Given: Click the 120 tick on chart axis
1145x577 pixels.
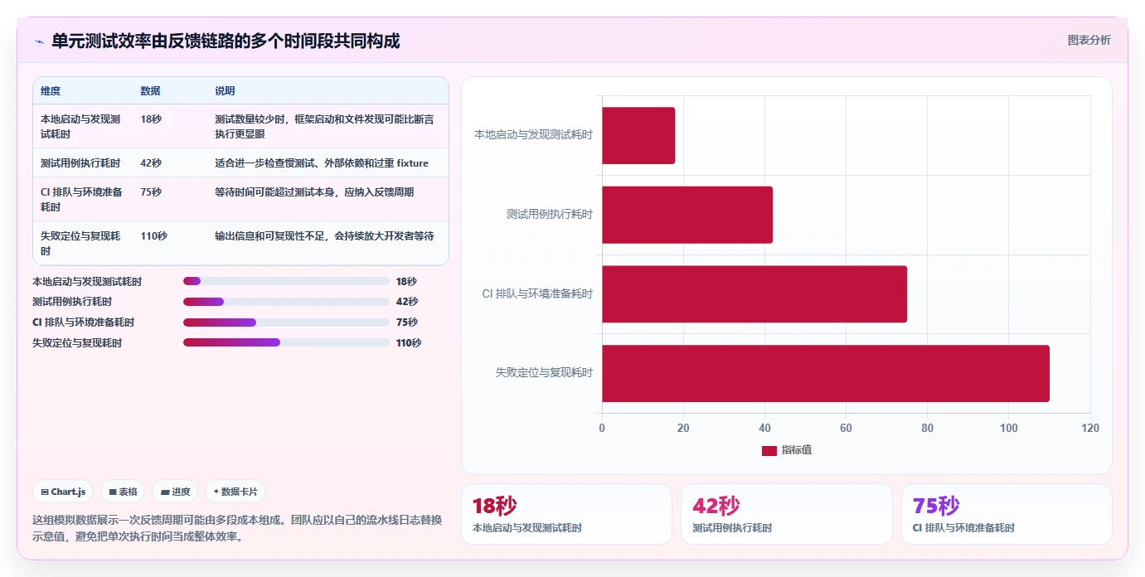Looking at the screenshot, I should point(1090,429).
